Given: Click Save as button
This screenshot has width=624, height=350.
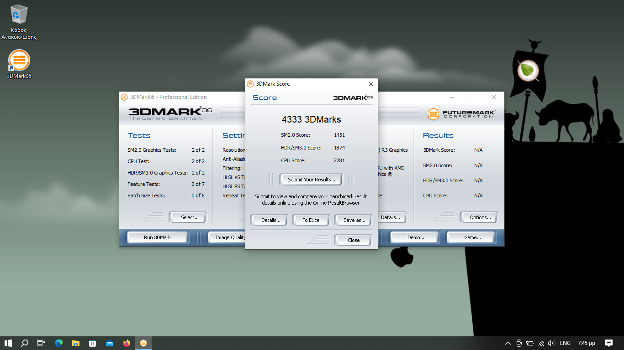Looking at the screenshot, I should (x=354, y=220).
